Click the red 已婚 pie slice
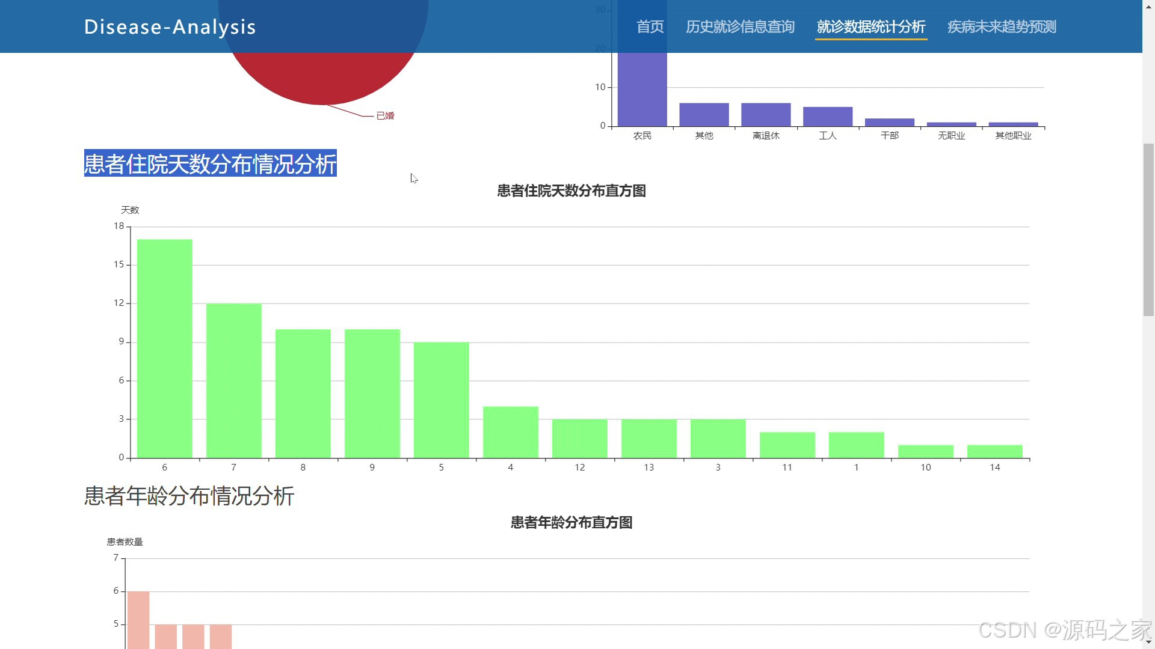The width and height of the screenshot is (1155, 649). 323,78
